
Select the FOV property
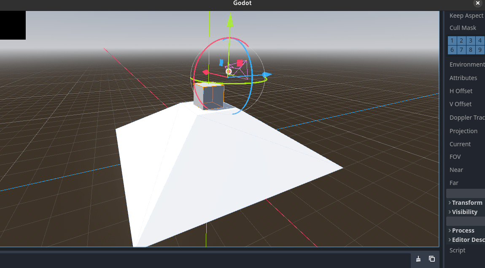pos(455,156)
